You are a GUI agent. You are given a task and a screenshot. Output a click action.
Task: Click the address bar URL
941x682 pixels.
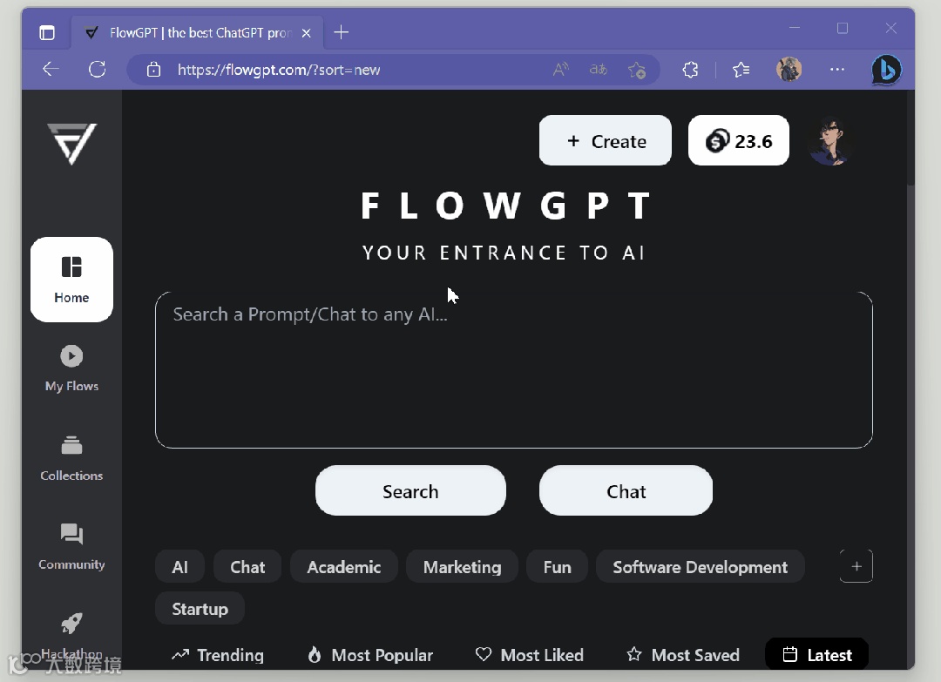(x=279, y=70)
